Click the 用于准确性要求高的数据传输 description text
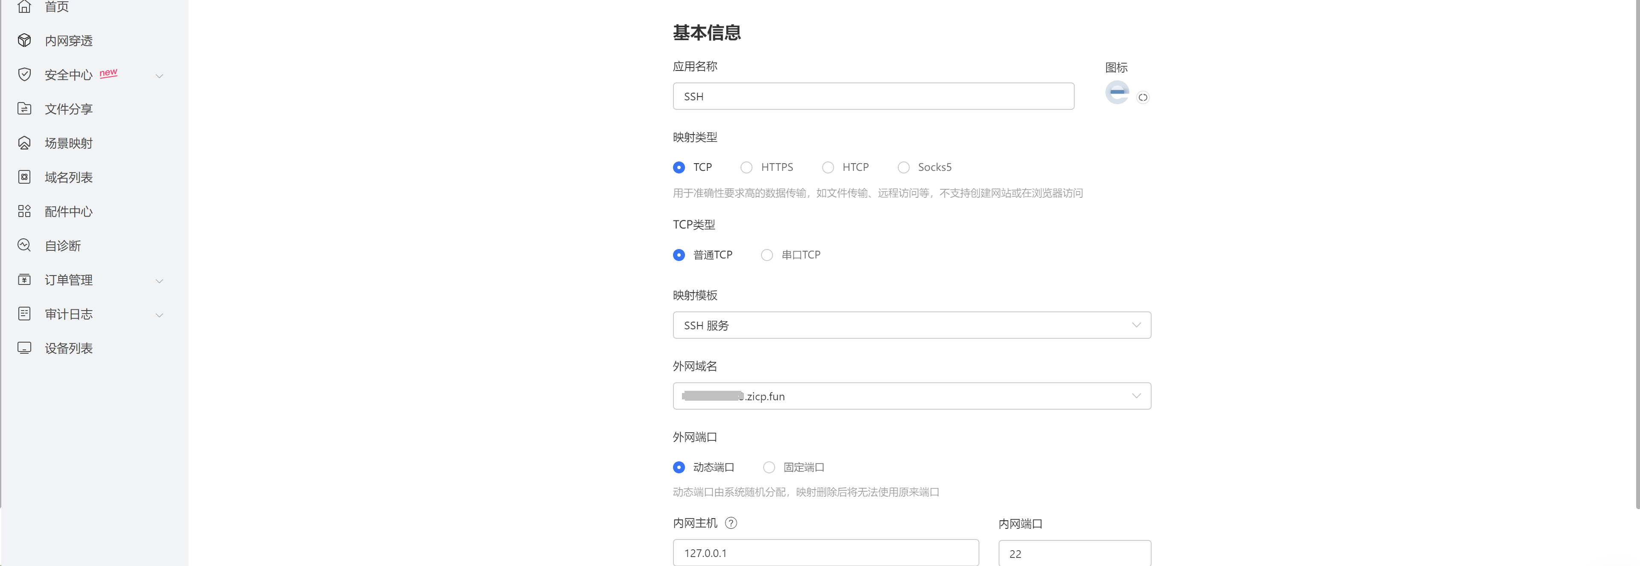Screen dimensions: 1640x566 coord(877,193)
